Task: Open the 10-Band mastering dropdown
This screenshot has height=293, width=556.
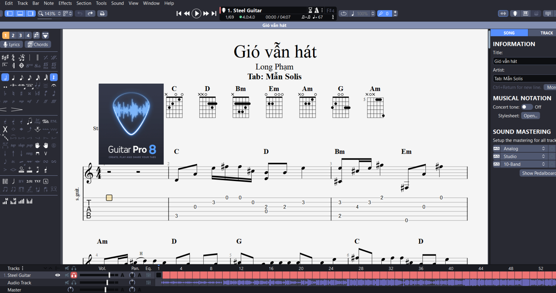Action: pyautogui.click(x=524, y=164)
